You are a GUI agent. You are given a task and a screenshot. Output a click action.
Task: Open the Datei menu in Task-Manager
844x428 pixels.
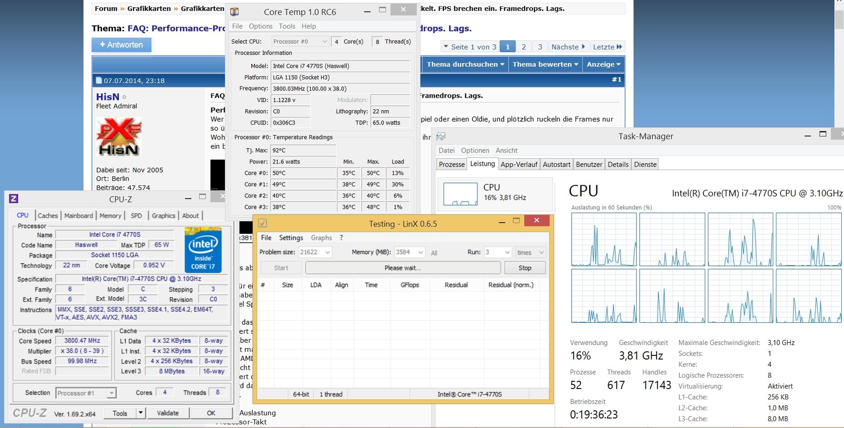click(447, 151)
